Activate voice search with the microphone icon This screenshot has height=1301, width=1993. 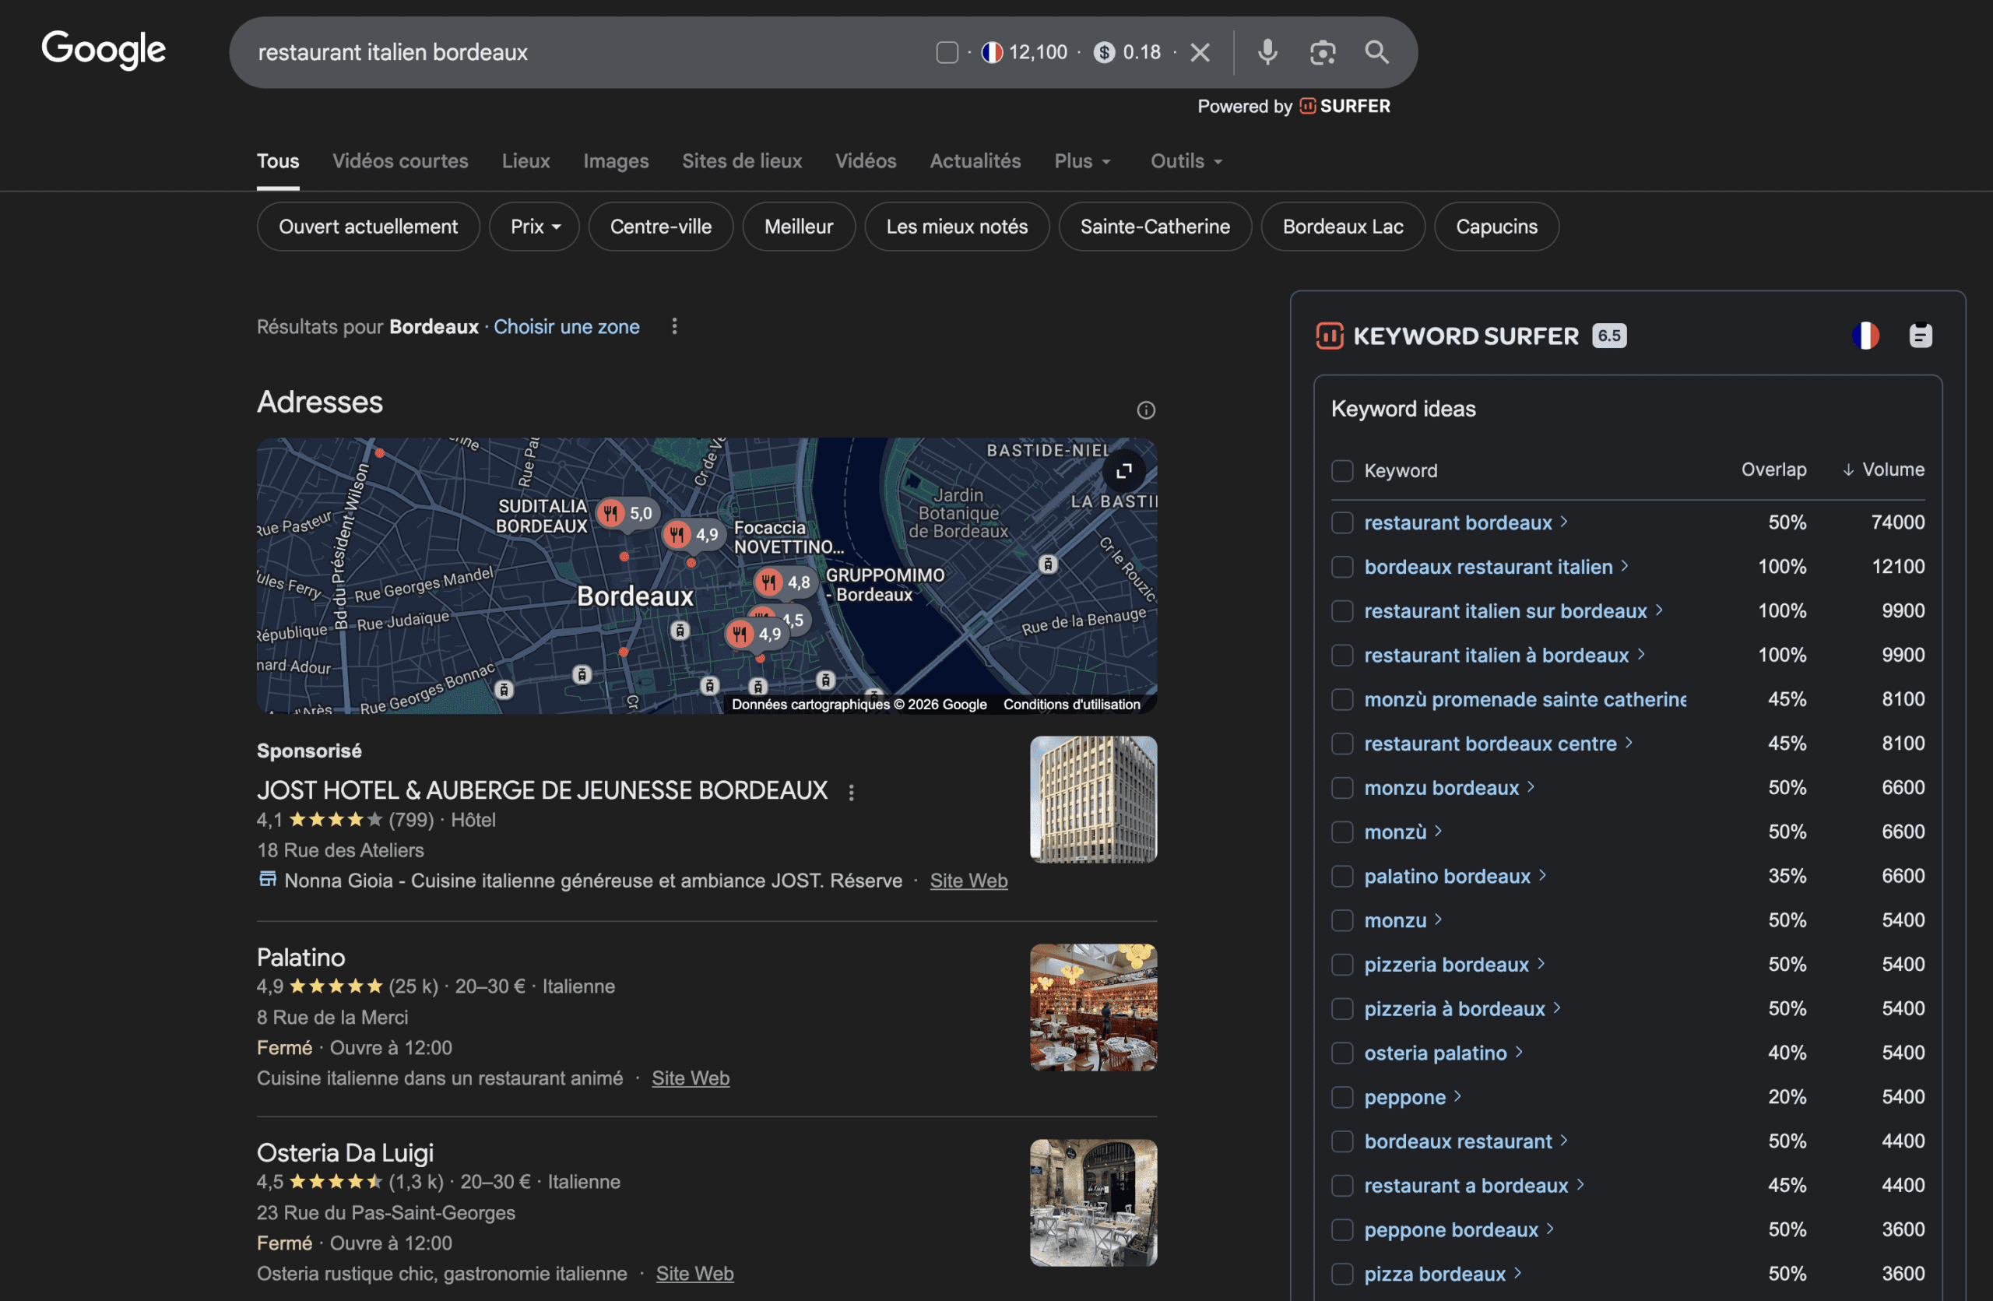pyautogui.click(x=1267, y=52)
